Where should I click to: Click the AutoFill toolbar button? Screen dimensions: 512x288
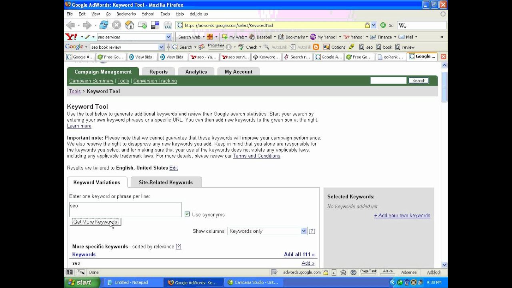[x=300, y=47]
